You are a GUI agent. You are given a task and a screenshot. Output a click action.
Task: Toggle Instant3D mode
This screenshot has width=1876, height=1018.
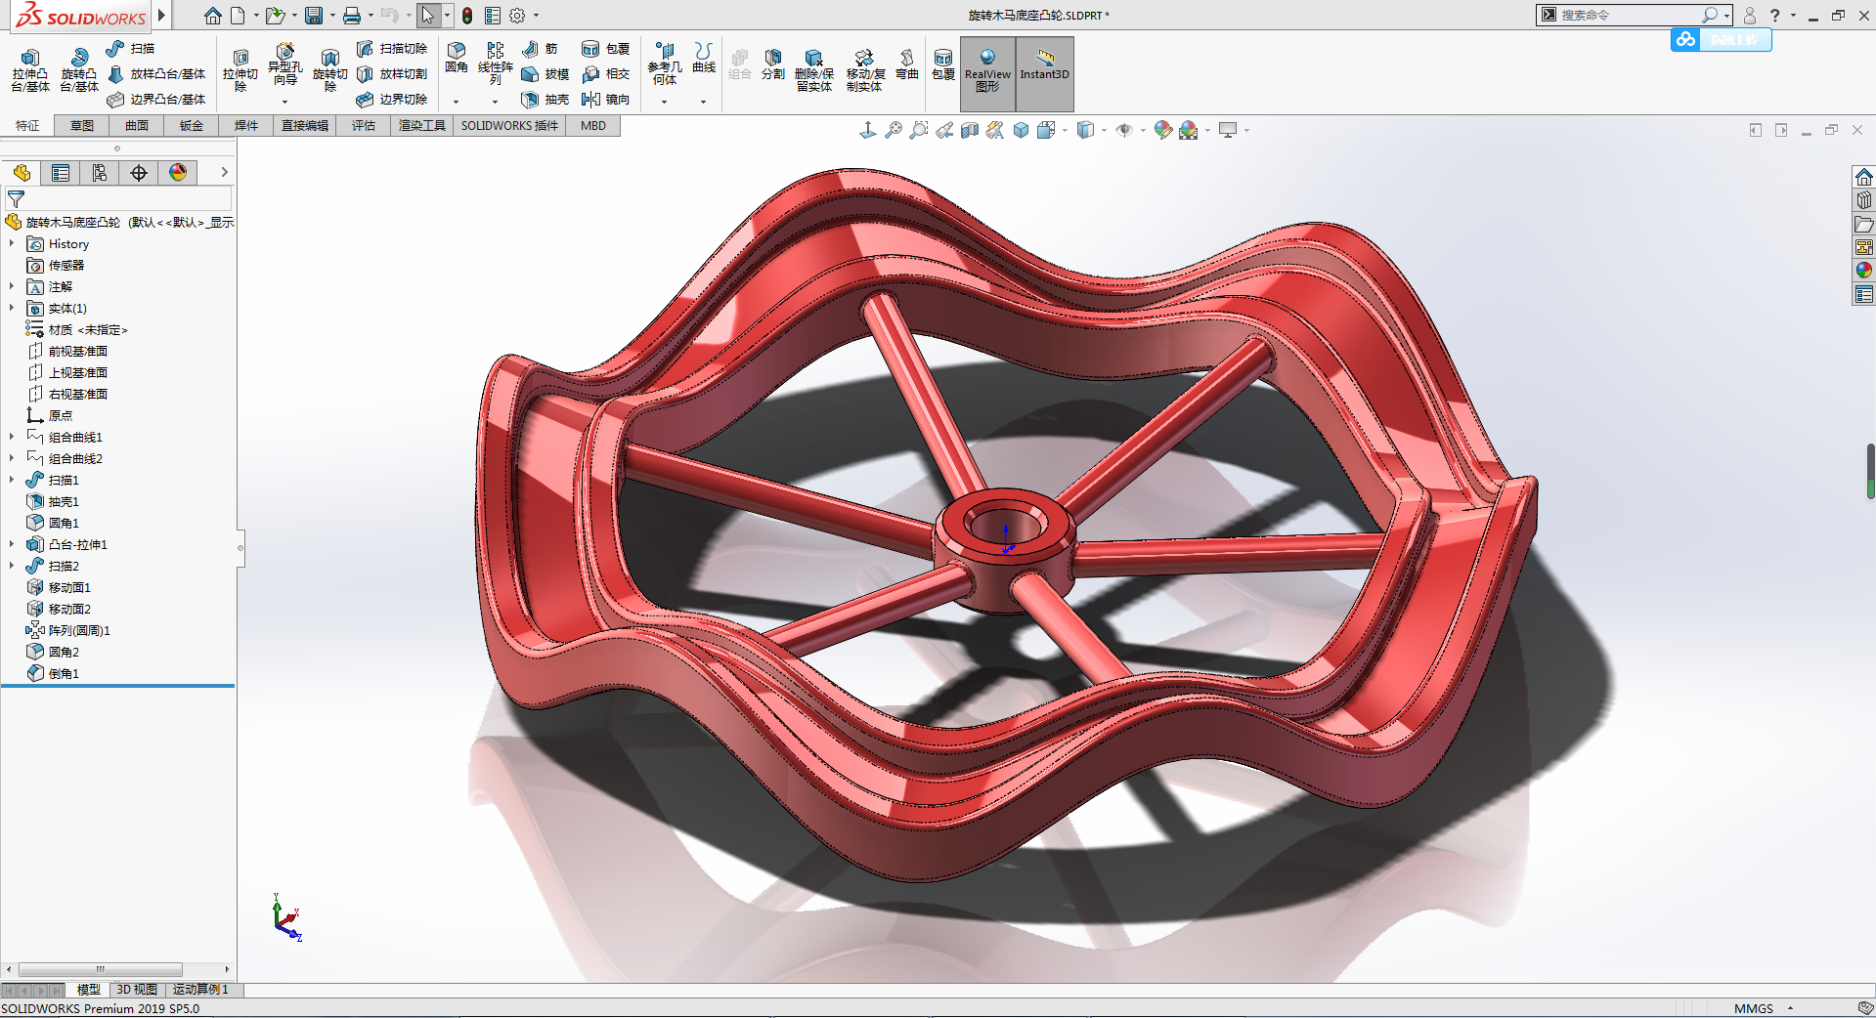[1044, 72]
